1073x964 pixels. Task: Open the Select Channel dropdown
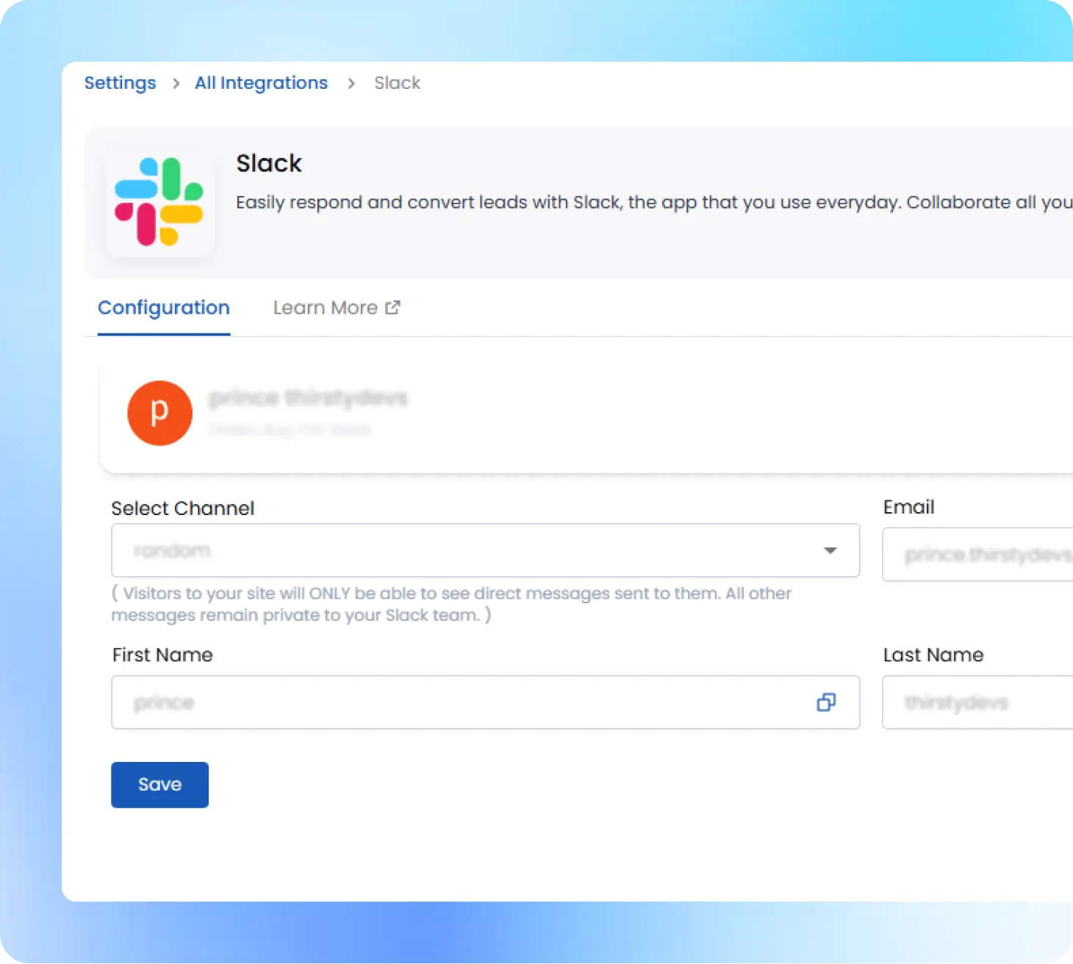pyautogui.click(x=485, y=550)
